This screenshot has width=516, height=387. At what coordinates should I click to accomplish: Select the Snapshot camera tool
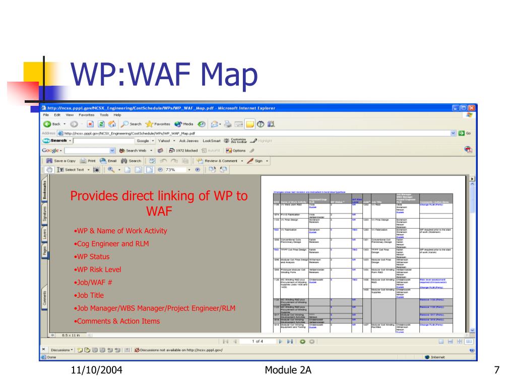point(96,170)
